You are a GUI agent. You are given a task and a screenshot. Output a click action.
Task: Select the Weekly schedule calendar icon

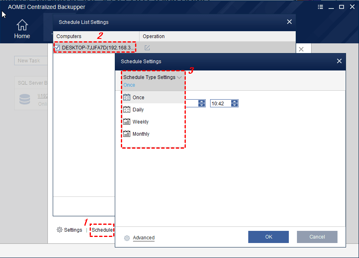coord(127,122)
